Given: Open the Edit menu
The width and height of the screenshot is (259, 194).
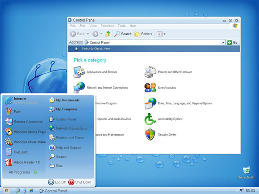Looking at the screenshot, I should pos(82,26).
